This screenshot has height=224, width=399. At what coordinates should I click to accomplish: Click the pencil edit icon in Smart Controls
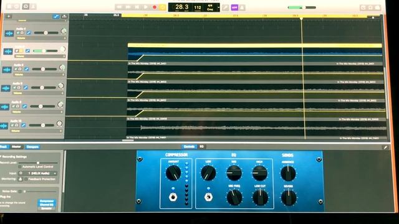click(x=385, y=147)
